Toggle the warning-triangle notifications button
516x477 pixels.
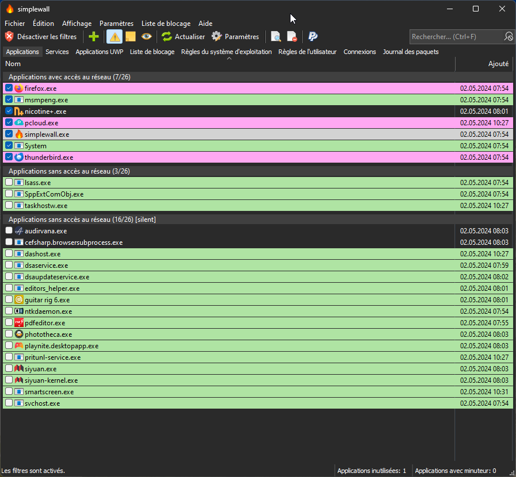[114, 36]
